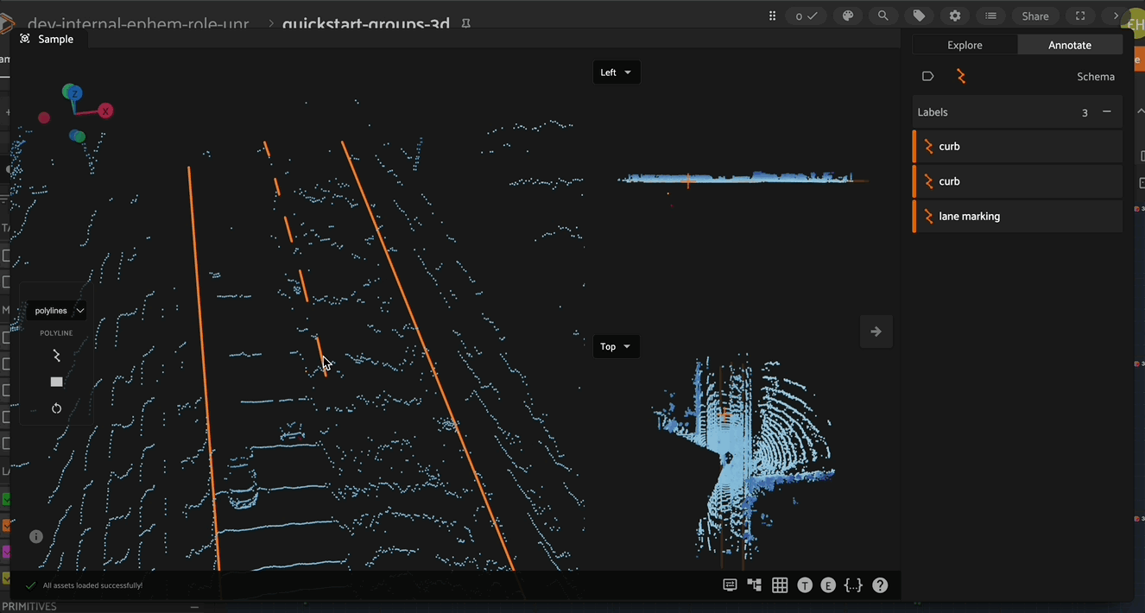Click the red X axis handle on gizmo
1145x613 pixels.
(105, 111)
